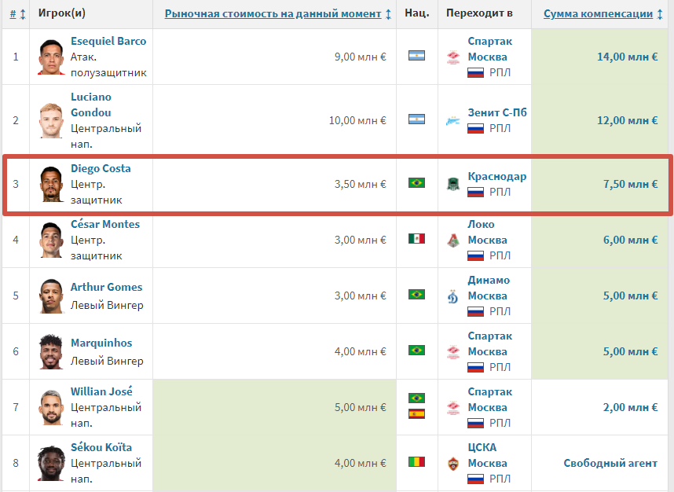Open РПЛ league link in Luciano Gondou row
The image size is (674, 492).
click(x=500, y=128)
